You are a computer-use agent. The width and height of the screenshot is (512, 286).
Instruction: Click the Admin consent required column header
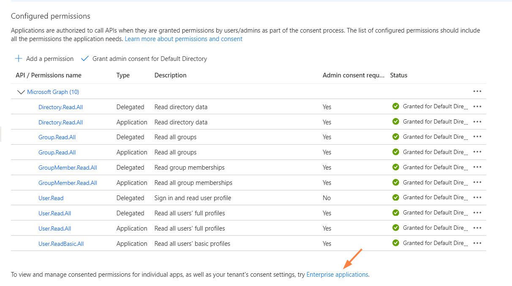tap(354, 75)
